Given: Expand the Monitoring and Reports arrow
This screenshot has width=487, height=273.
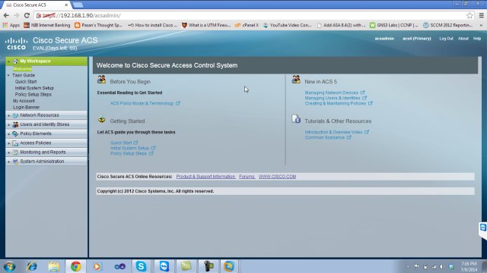Looking at the screenshot, I should pyautogui.click(x=8, y=152).
